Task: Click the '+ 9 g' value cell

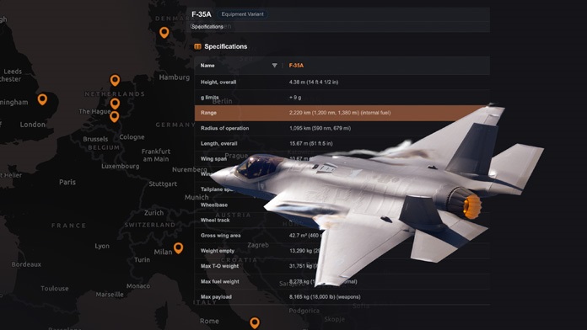Action: coord(295,98)
